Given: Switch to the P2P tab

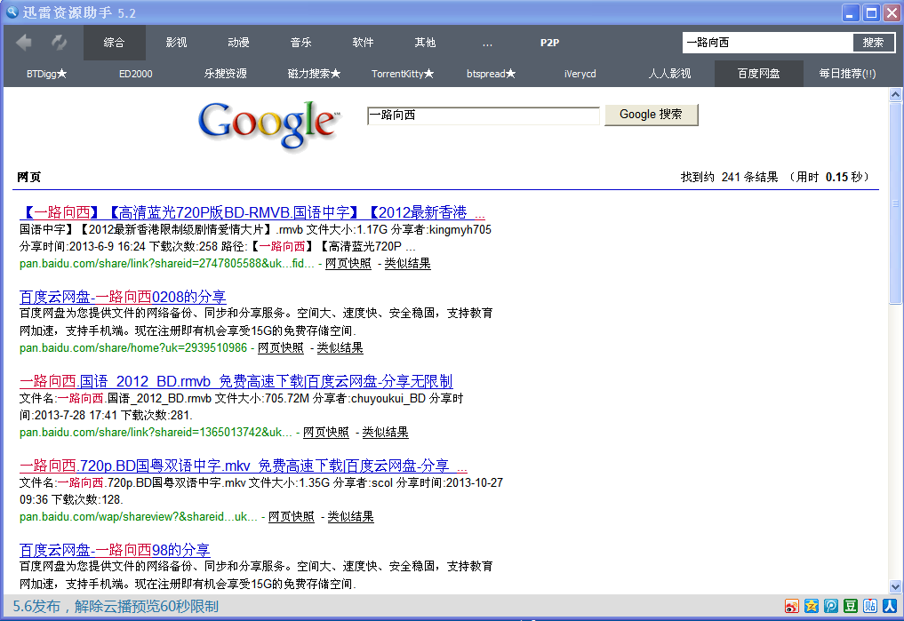Looking at the screenshot, I should (x=550, y=43).
